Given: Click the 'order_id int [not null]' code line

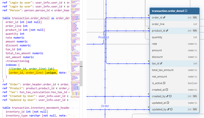Looking at the screenshot, I should pos(24,22).
